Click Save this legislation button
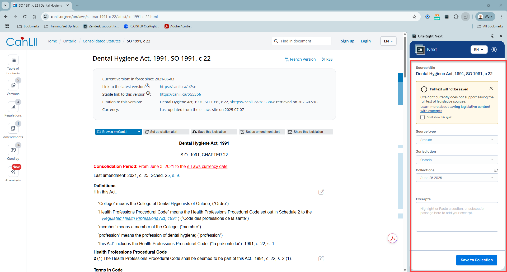This screenshot has height=272, width=507. [214, 132]
